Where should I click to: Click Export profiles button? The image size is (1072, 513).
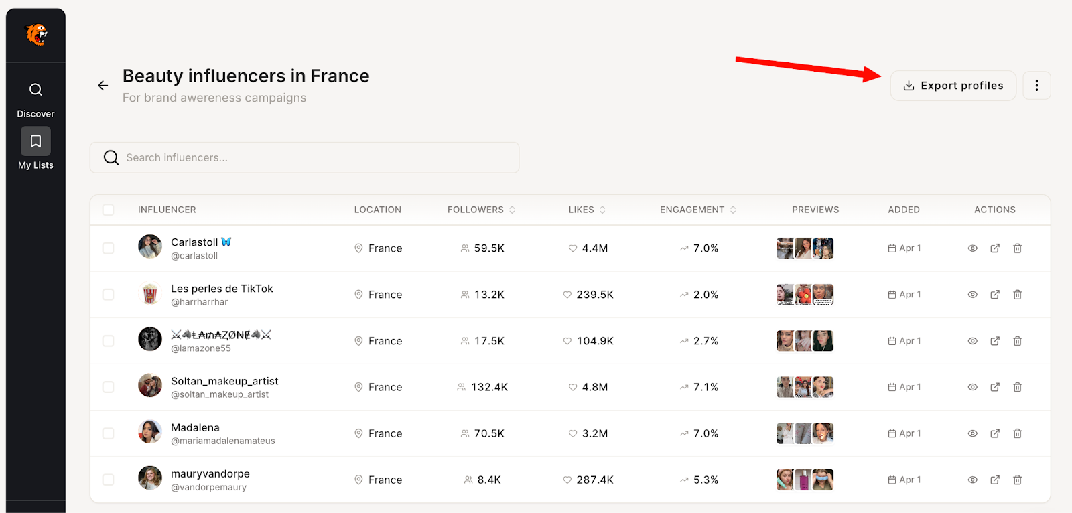click(953, 86)
